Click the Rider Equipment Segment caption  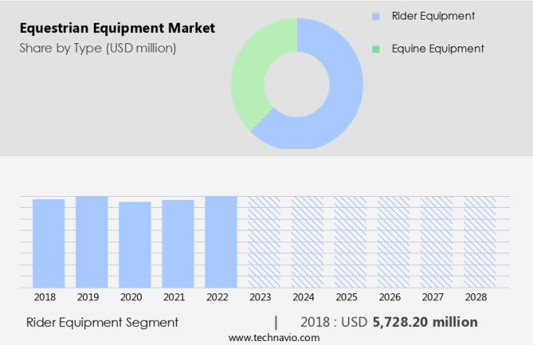102,322
